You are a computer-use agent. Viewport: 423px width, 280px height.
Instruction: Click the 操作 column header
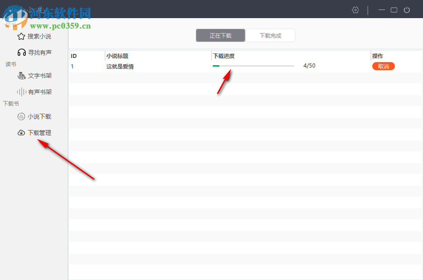click(377, 56)
